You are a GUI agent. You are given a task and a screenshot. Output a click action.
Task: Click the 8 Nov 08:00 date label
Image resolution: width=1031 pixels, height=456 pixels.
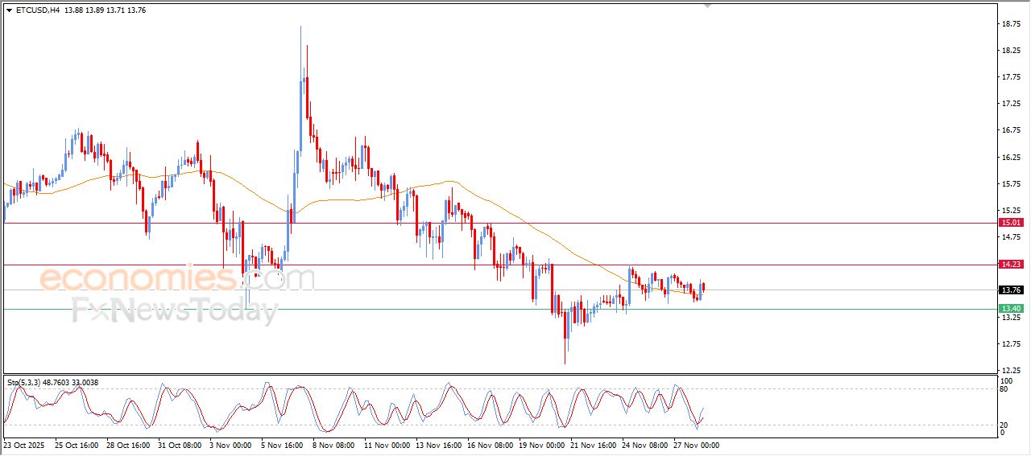click(335, 445)
